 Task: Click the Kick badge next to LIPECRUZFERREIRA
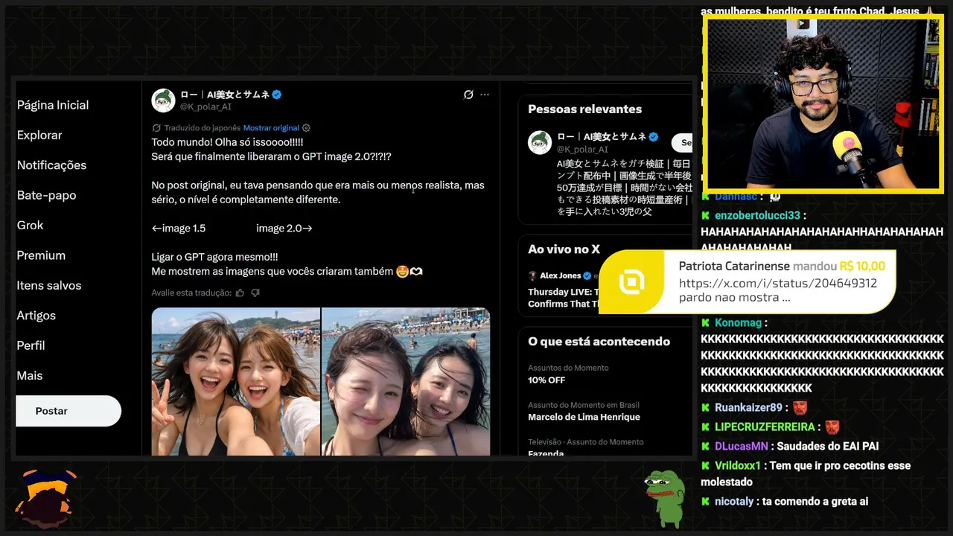[706, 427]
